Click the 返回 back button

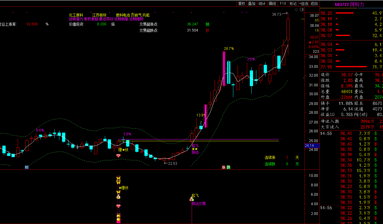(x=314, y=4)
